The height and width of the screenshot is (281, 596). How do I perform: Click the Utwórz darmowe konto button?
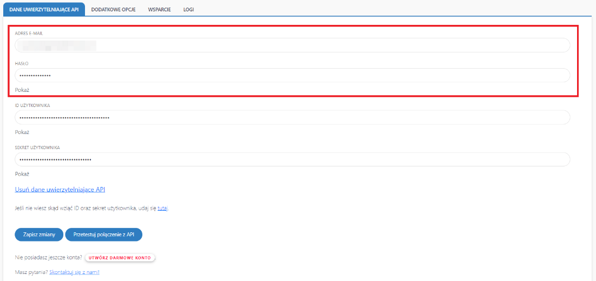120,258
